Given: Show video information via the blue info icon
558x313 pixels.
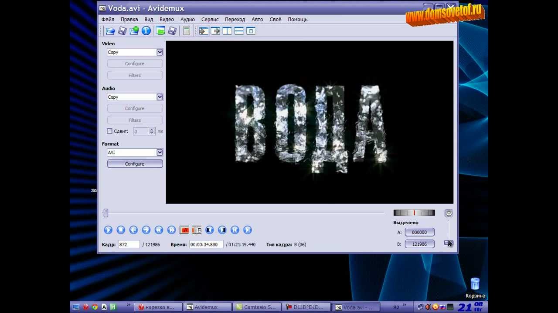Looking at the screenshot, I should [146, 31].
